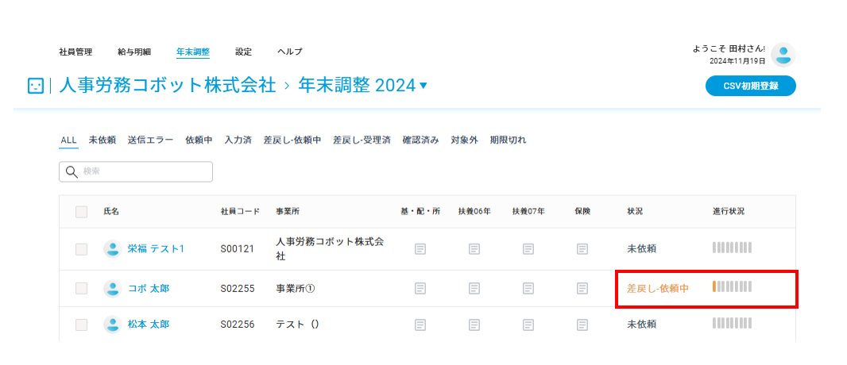The width and height of the screenshot is (847, 365).
Task: Click the 人事労務コボット株式会社 breadcrumb link
Action: click(x=168, y=85)
